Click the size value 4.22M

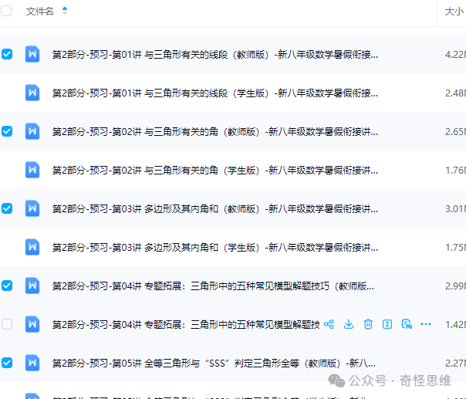455,54
